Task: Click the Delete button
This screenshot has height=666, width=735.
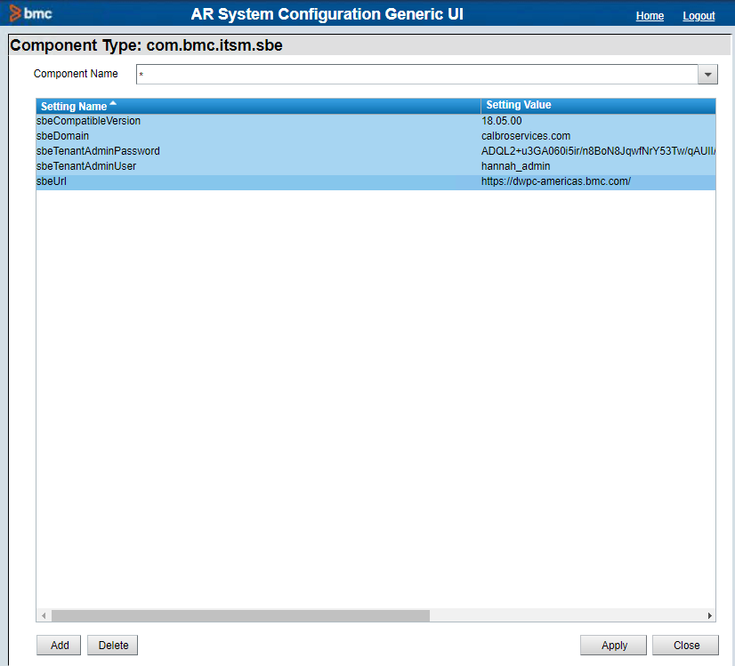Action: coord(113,646)
